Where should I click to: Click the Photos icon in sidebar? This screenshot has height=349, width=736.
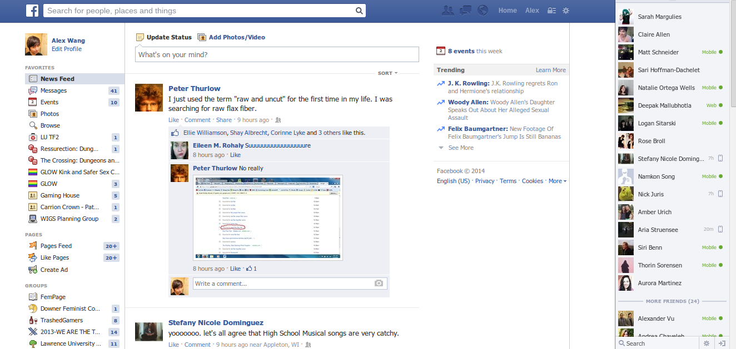tap(33, 114)
